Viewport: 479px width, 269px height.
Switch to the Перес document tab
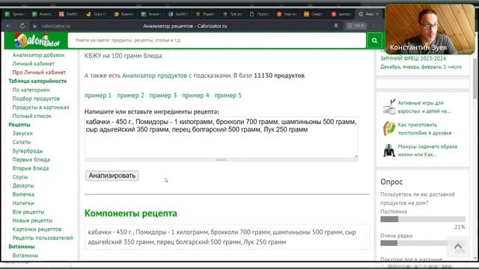click(x=259, y=14)
